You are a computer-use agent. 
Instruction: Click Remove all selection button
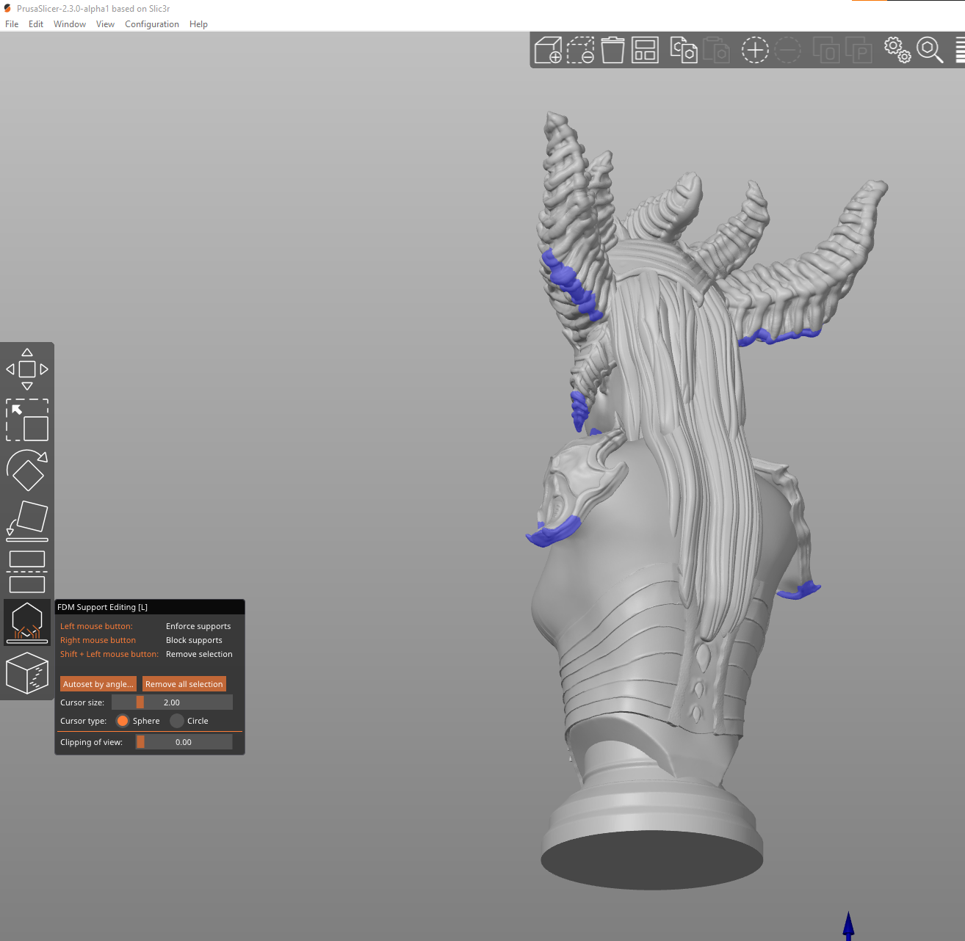click(x=184, y=684)
